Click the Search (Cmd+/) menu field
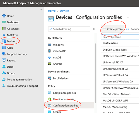139x113 pixels. pyautogui.click(x=69, y=29)
